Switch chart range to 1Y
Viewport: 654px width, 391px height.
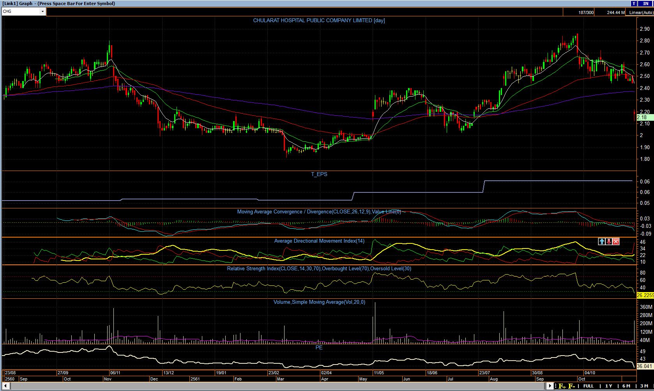coord(608,386)
